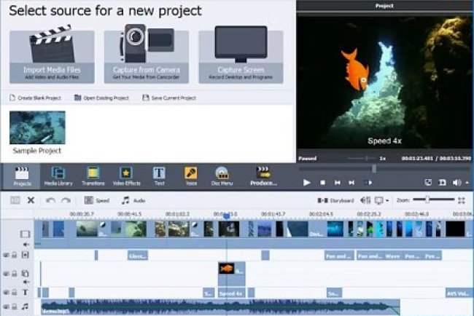Viewport: 474px width, 316px height.
Task: Lock the video effects track
Action: [x=14, y=255]
